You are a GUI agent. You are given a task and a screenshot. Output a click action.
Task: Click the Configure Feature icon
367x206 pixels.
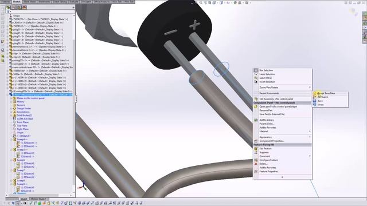tap(256, 160)
